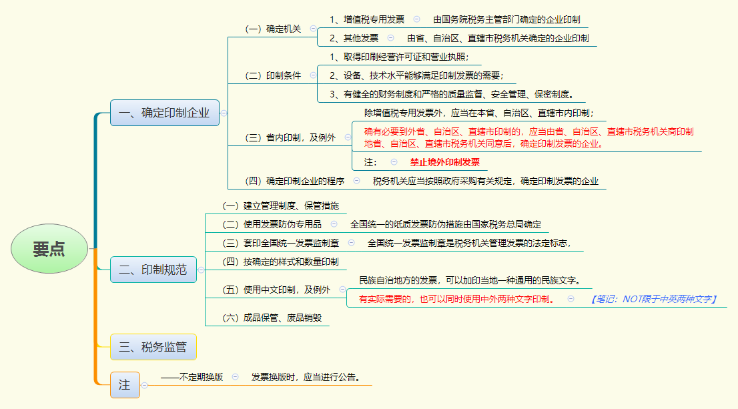Select the central node 要点
Screen dimensions: 738x409
[x=49, y=248]
